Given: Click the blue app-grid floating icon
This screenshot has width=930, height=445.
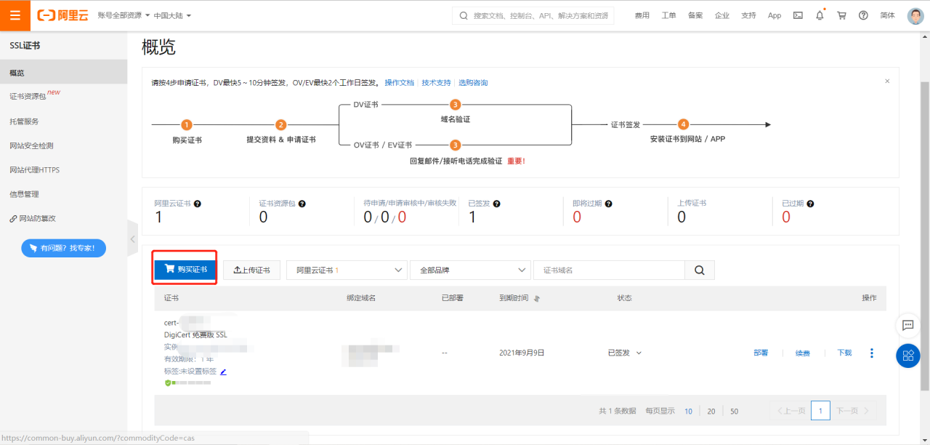Looking at the screenshot, I should [907, 356].
